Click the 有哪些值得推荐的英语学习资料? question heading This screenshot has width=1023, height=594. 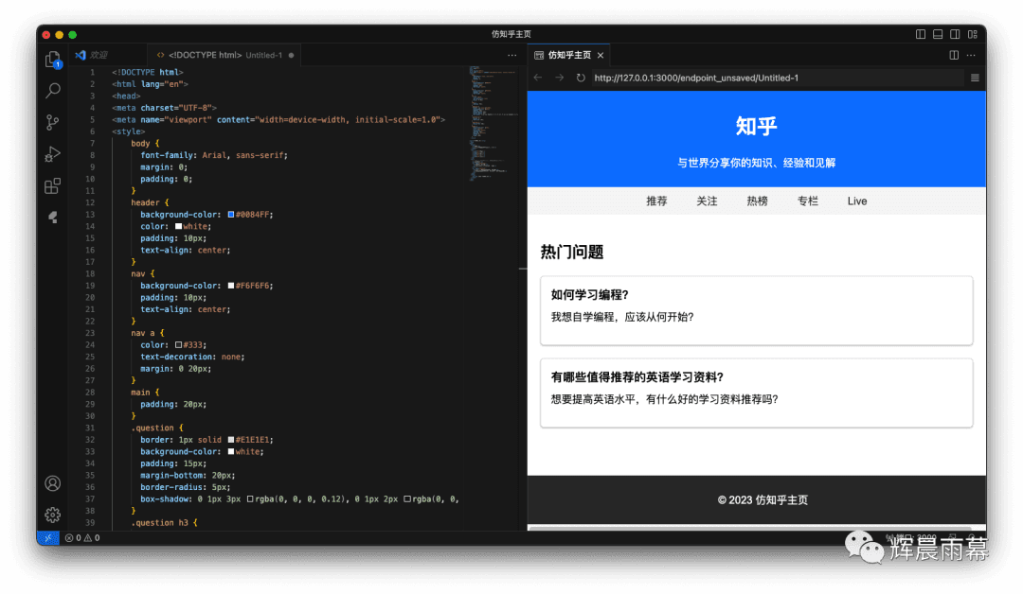(x=637, y=377)
